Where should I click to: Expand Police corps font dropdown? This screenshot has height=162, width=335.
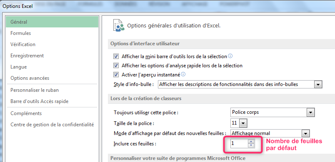pyautogui.click(x=310, y=112)
